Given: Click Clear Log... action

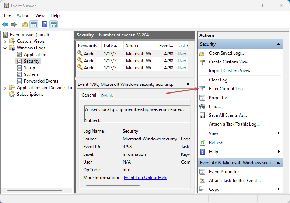Looking at the screenshot, I should (x=220, y=80).
